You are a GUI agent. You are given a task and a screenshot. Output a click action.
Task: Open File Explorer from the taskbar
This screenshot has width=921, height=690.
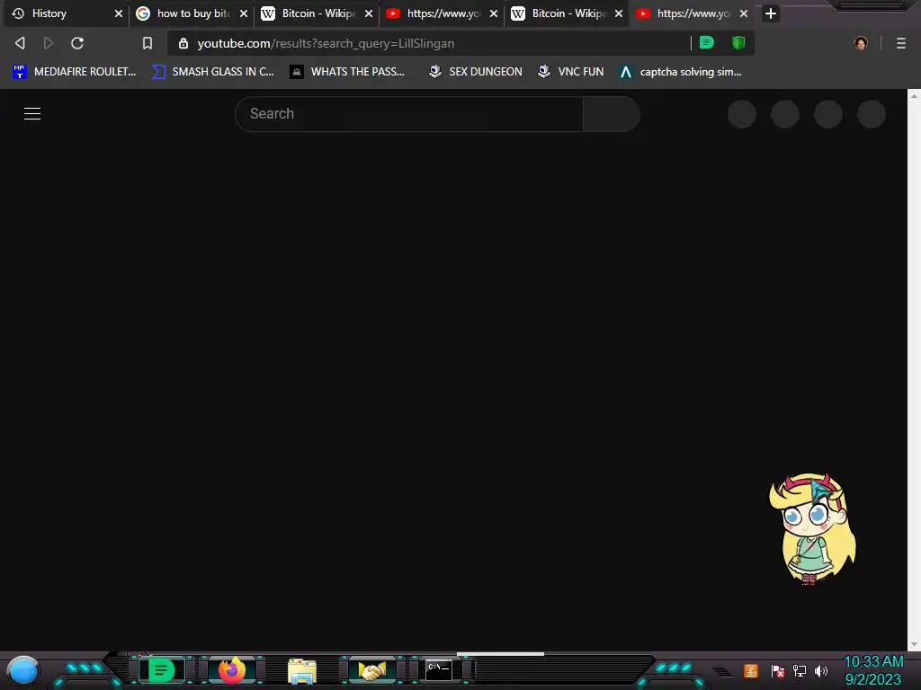pyautogui.click(x=302, y=670)
